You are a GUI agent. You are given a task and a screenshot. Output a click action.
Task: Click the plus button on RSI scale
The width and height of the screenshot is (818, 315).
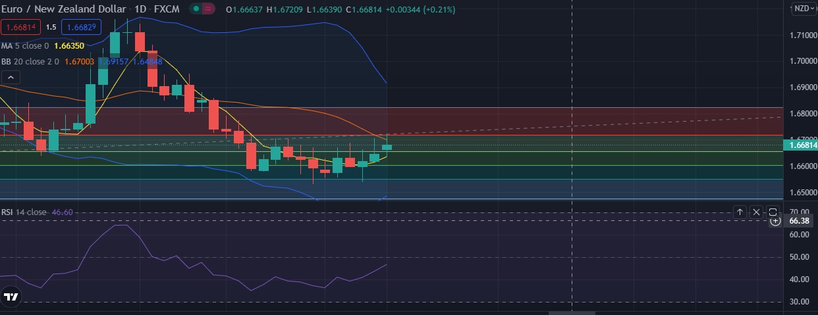coord(775,222)
